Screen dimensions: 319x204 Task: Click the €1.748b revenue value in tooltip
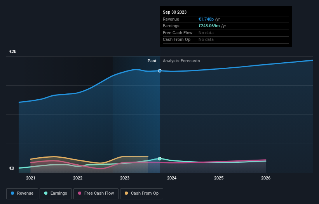(x=206, y=19)
